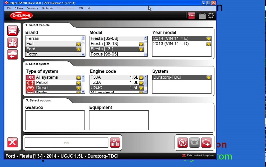The width and height of the screenshot is (266, 167).
Task: Open the vehicle selection sidebar icon
Action: [x=12, y=31]
